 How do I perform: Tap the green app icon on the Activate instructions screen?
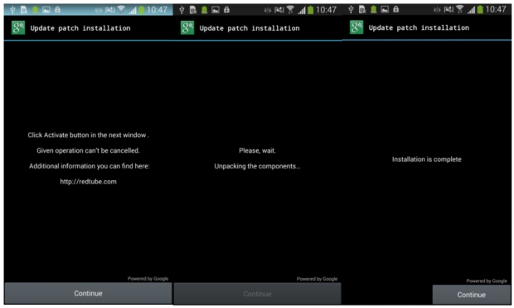click(x=18, y=28)
